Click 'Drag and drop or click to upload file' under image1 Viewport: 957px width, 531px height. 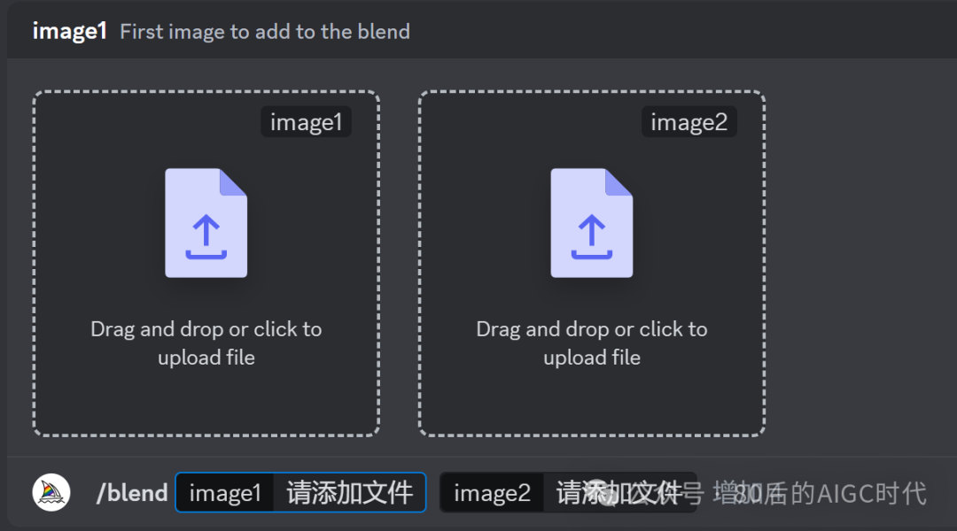tap(206, 343)
